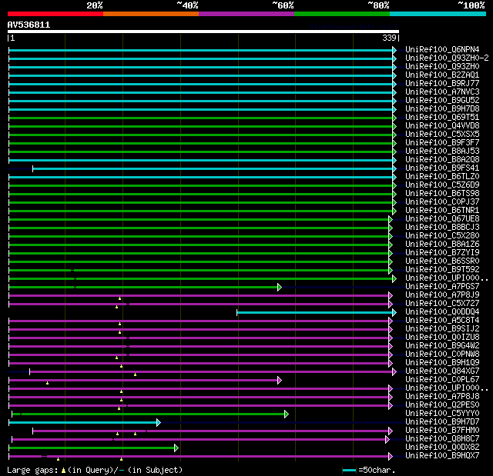493x476 pixels.
Task: Select the UniRef100_Q8H8C7 label
Action: click(x=442, y=439)
